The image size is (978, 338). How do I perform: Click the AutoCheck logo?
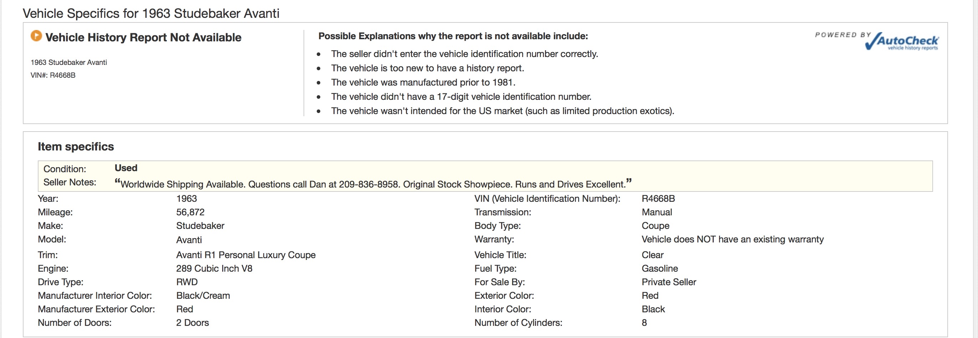pyautogui.click(x=901, y=41)
